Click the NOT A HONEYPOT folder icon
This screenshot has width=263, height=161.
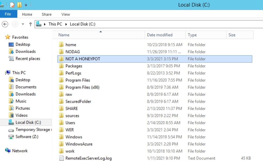coord(61,59)
